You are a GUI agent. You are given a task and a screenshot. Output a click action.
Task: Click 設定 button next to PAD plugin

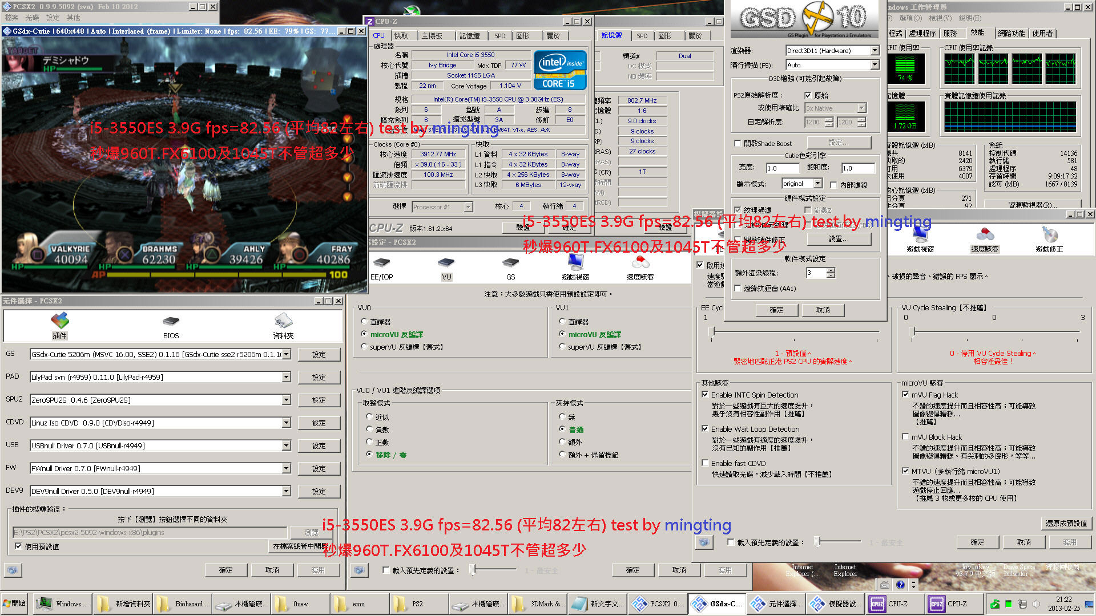tap(319, 377)
